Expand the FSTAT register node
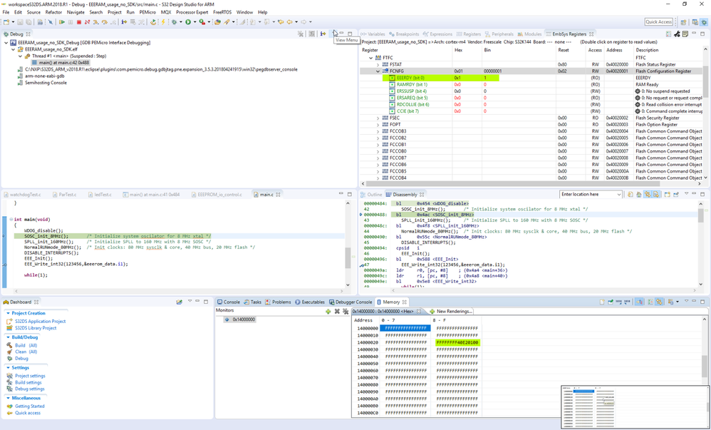Screen dimensions: 711x430 coord(378,65)
